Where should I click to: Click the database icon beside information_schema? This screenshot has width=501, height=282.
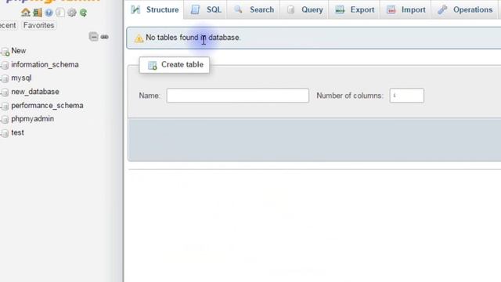click(x=5, y=65)
